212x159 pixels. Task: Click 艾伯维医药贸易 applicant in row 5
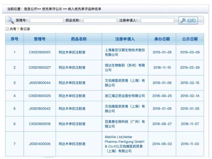125,109
